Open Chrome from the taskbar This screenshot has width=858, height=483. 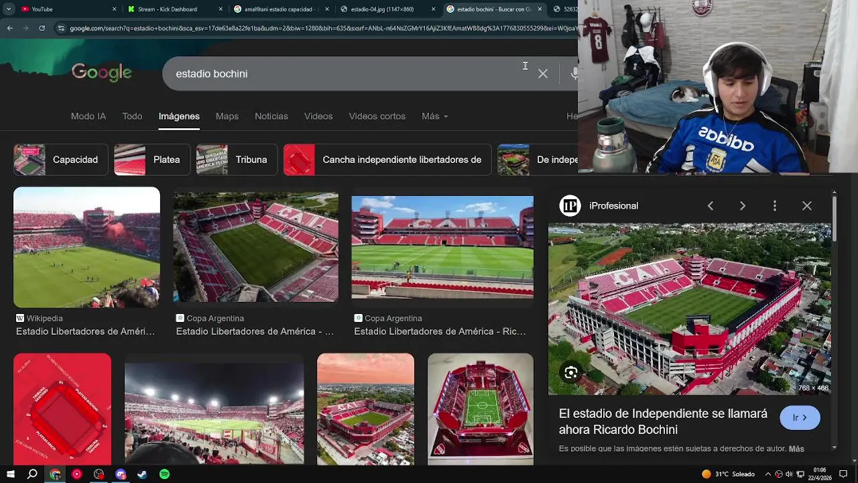tap(55, 474)
